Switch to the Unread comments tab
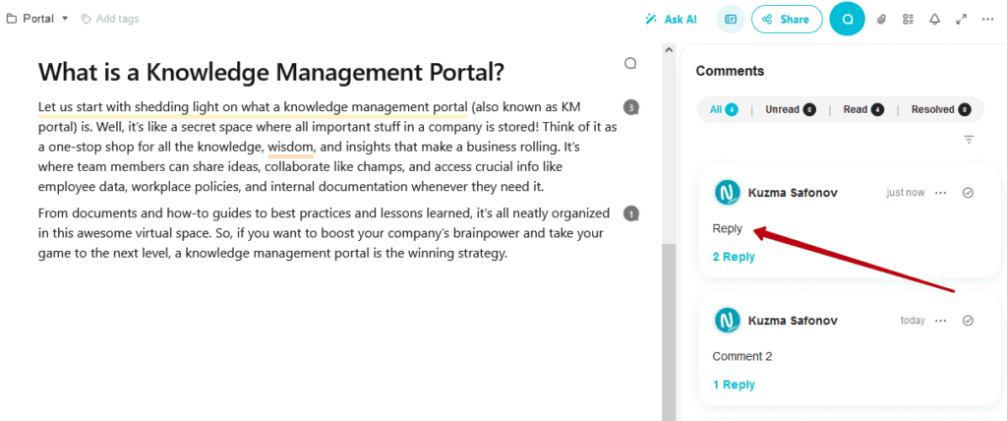Screen dimensions: 1007x421 click(x=790, y=110)
